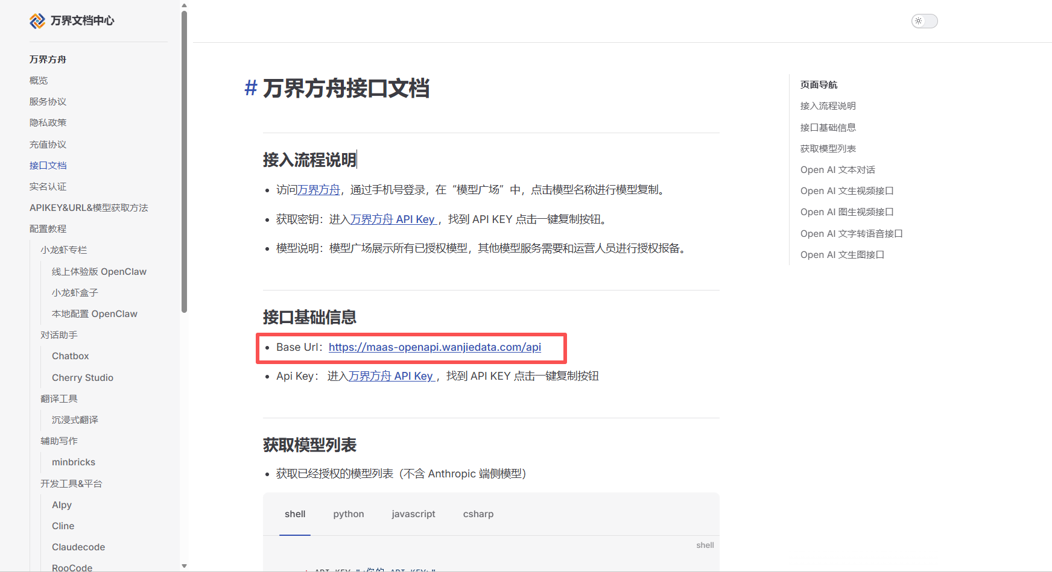1052x572 pixels.
Task: Open Alpy tutorial
Action: point(62,504)
